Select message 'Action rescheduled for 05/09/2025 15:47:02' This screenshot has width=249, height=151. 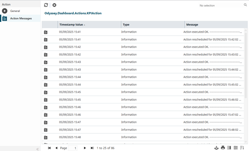pyautogui.click(x=212, y=115)
